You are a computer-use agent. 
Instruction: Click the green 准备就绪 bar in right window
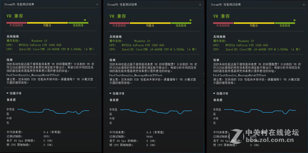(285, 23)
